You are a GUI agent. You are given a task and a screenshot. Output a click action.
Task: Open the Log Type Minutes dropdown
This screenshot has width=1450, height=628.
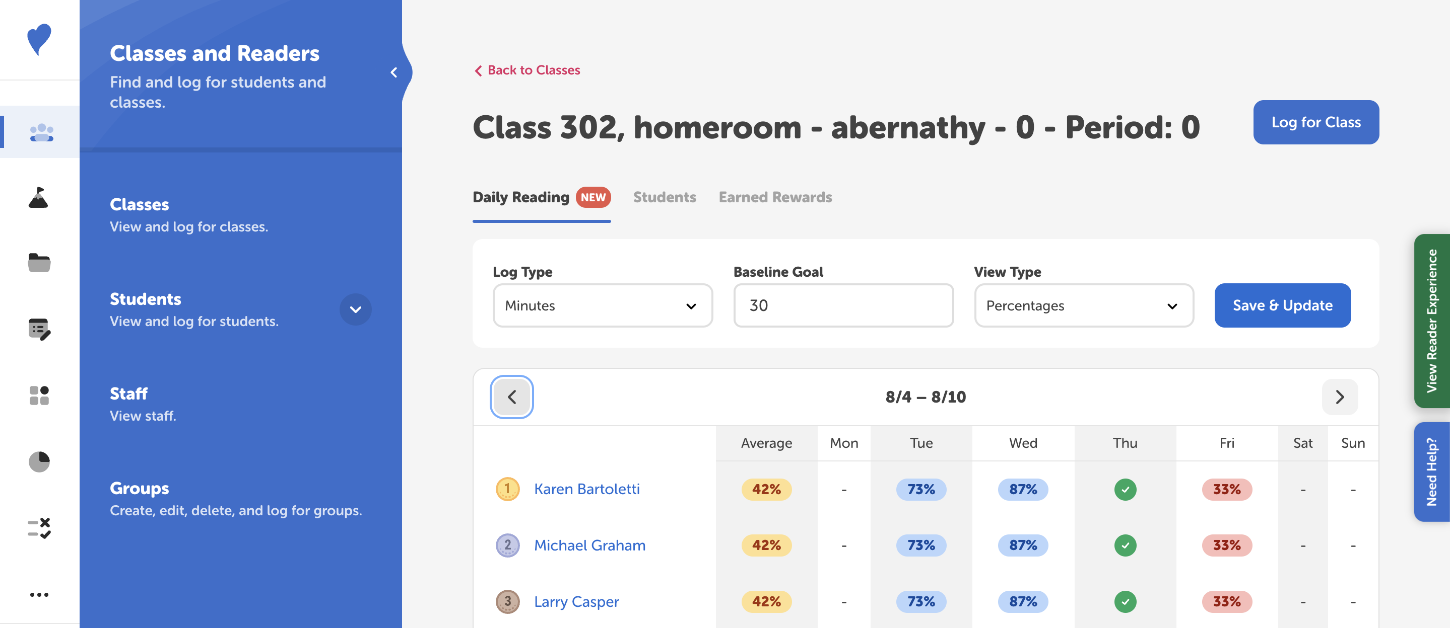(602, 305)
